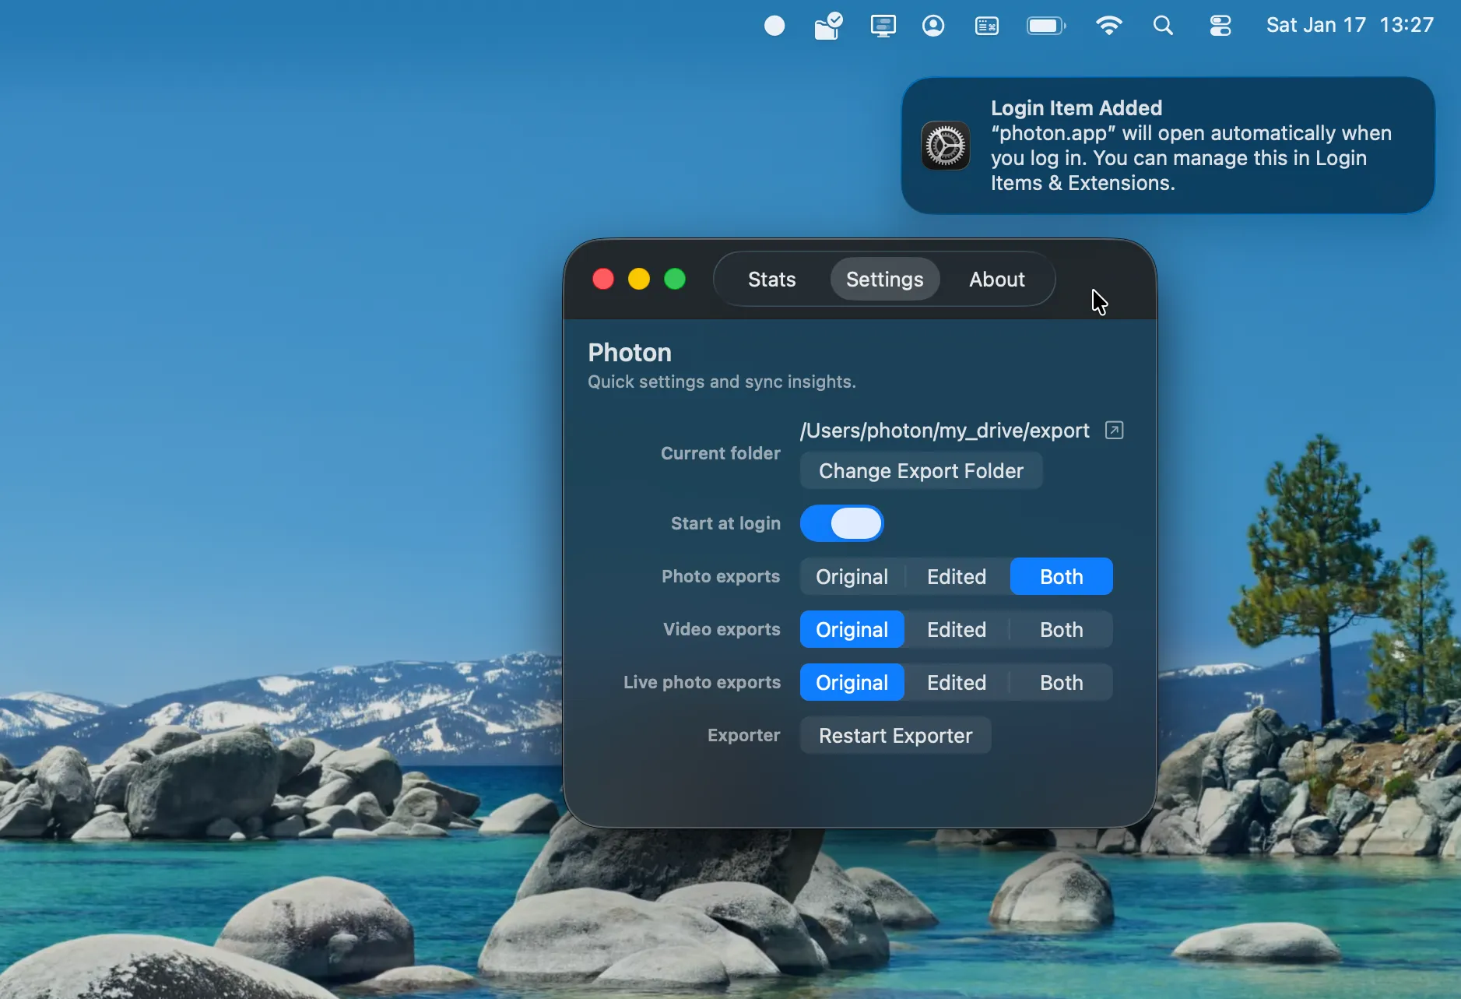The height and width of the screenshot is (999, 1461).
Task: Toggle the Start at login switch
Action: pyautogui.click(x=841, y=523)
